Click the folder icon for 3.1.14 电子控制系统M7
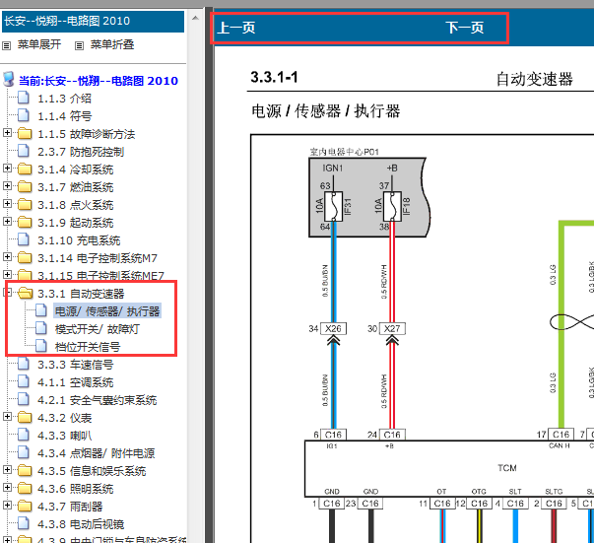This screenshot has width=594, height=543. click(x=25, y=257)
